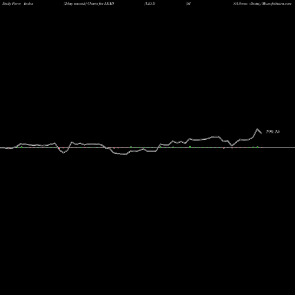Click the '(2day smooth) Charts for LEAD' text
Image resolution: width=295 pixels, height=295 pixels.
pyautogui.click(x=88, y=4)
